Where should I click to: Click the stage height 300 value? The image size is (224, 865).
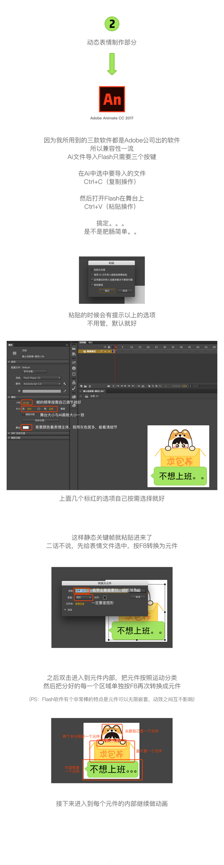[51, 409]
